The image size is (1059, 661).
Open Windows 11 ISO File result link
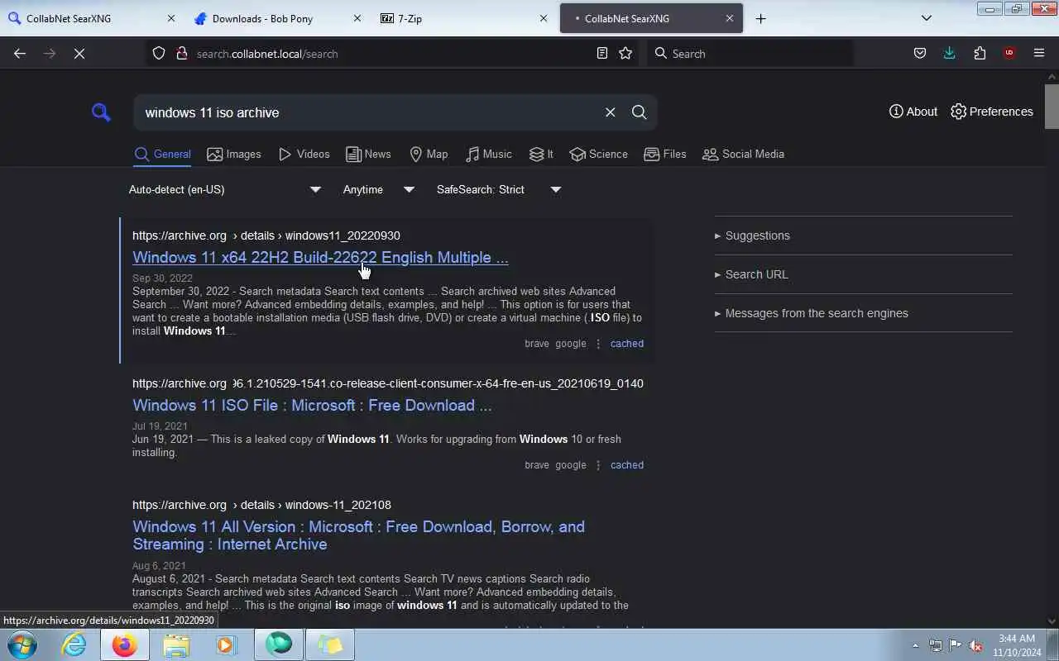point(312,405)
